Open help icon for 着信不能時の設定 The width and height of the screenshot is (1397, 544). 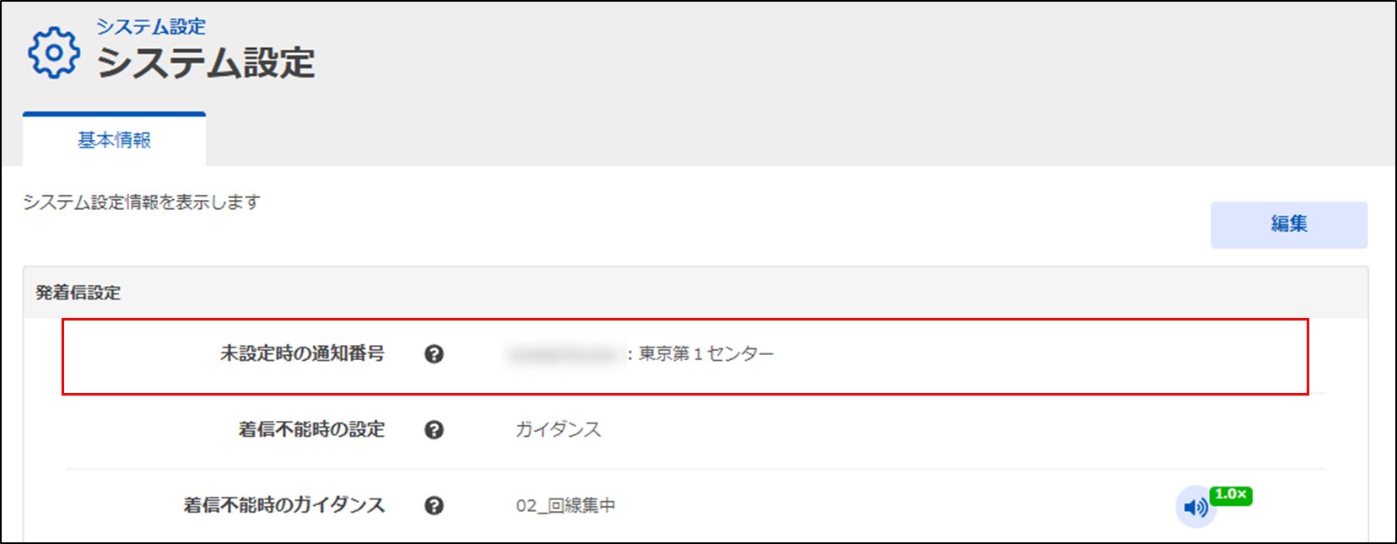point(434,430)
